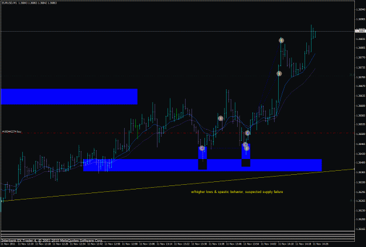Click the '#192442274 buy' order label

click(x=12, y=131)
